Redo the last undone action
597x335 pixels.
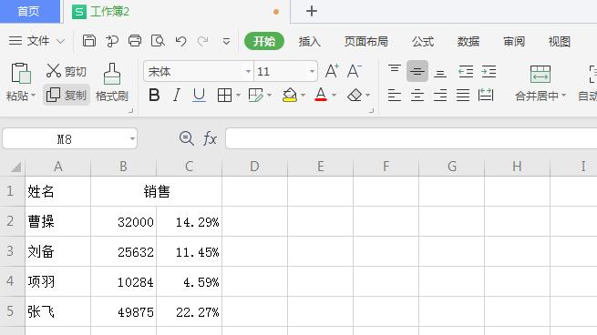tap(203, 41)
